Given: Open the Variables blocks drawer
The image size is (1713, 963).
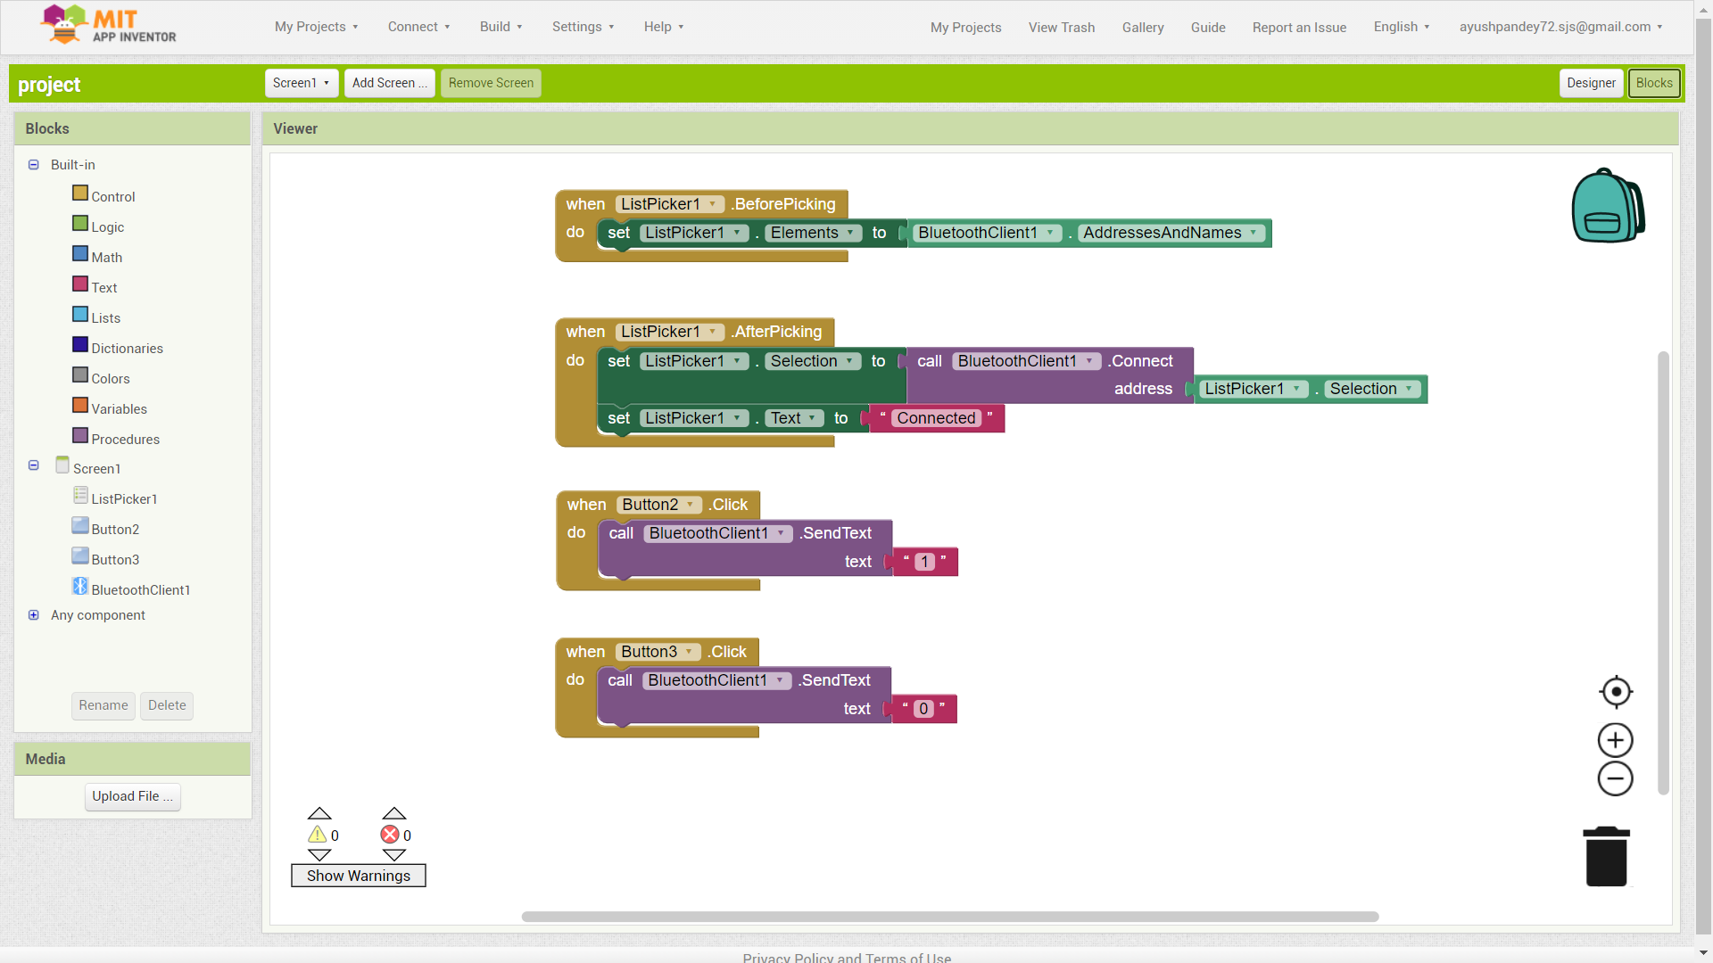Looking at the screenshot, I should click(119, 409).
